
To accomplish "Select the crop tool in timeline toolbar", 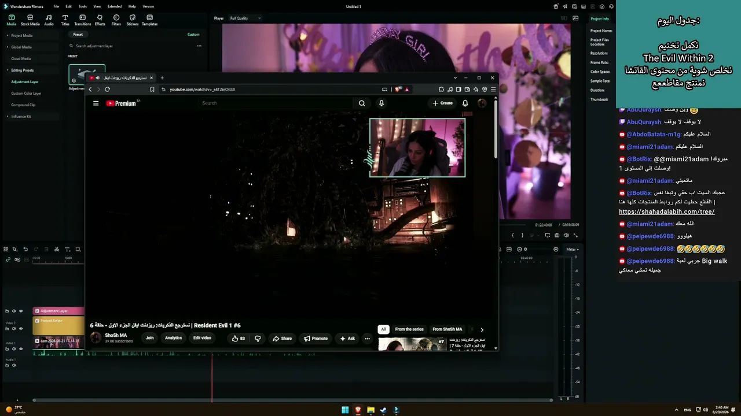I will coord(78,250).
